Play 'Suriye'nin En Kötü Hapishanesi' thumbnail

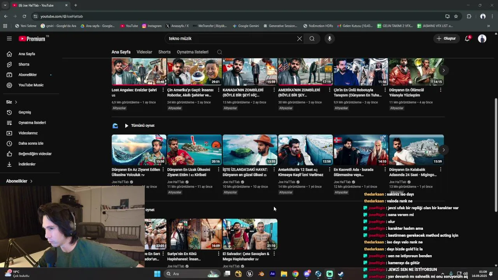tap(195, 234)
